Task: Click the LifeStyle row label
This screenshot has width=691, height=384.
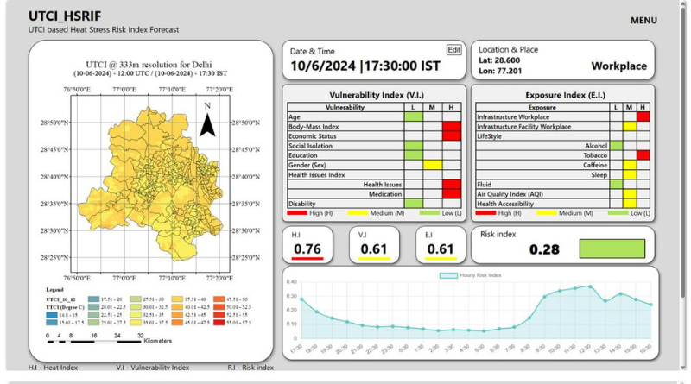Action: (x=489, y=136)
